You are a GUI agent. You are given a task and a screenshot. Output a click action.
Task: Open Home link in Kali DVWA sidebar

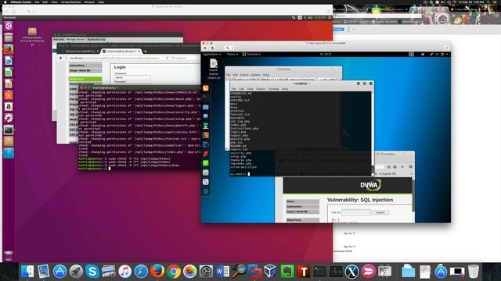[x=302, y=201]
